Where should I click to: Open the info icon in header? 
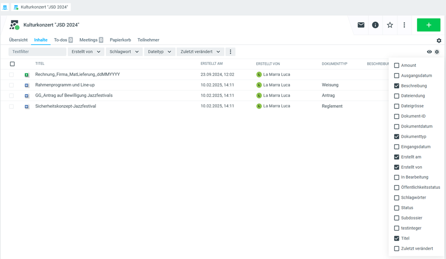[x=375, y=25]
